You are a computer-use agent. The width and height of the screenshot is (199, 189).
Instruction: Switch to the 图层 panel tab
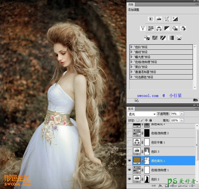(x=131, y=109)
